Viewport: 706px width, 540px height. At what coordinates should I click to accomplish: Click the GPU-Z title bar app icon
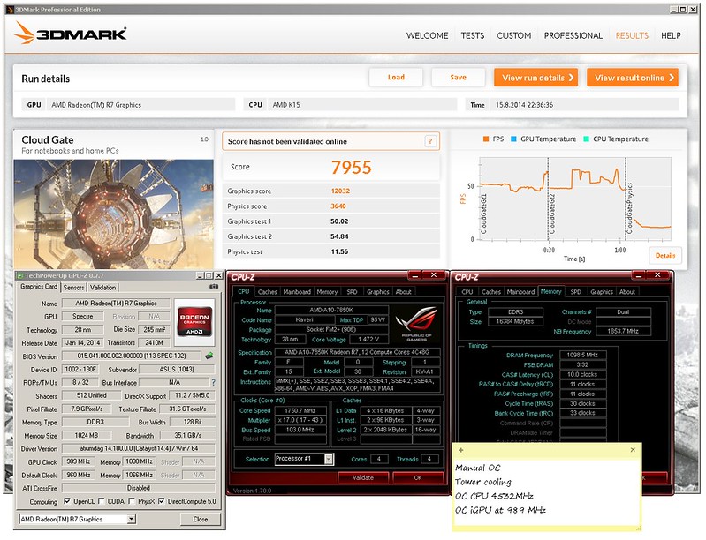tap(19, 275)
